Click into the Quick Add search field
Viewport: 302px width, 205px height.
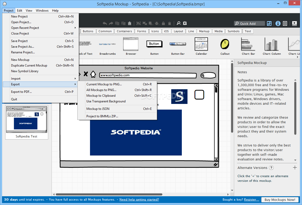point(249,23)
